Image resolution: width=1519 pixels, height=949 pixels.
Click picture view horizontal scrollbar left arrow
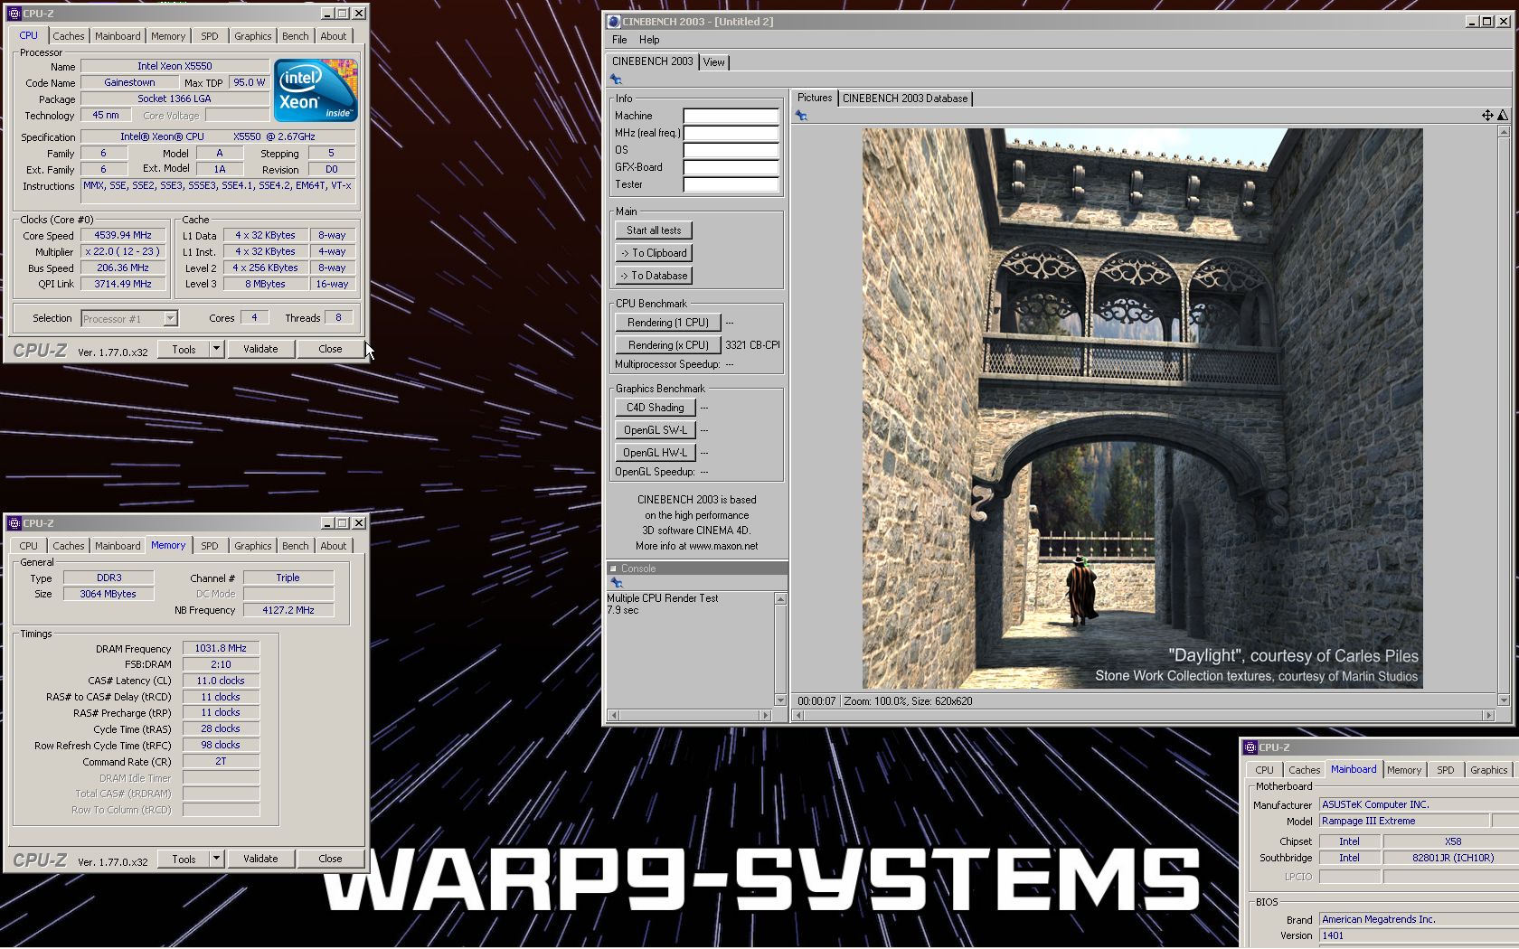[798, 715]
